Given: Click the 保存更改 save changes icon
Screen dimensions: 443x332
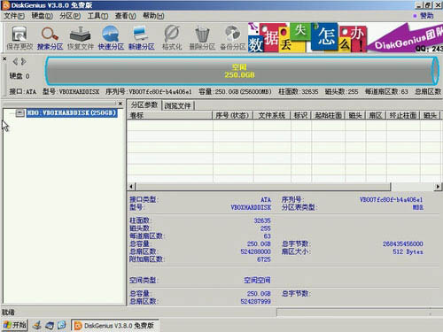Looking at the screenshot, I should 19,38.
